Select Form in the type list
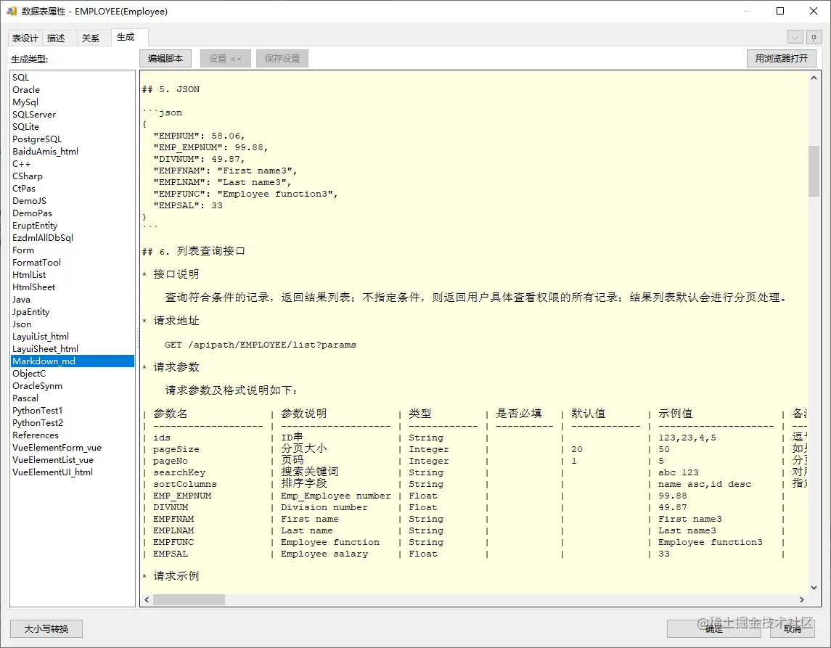The height and width of the screenshot is (648, 831). pos(73,250)
